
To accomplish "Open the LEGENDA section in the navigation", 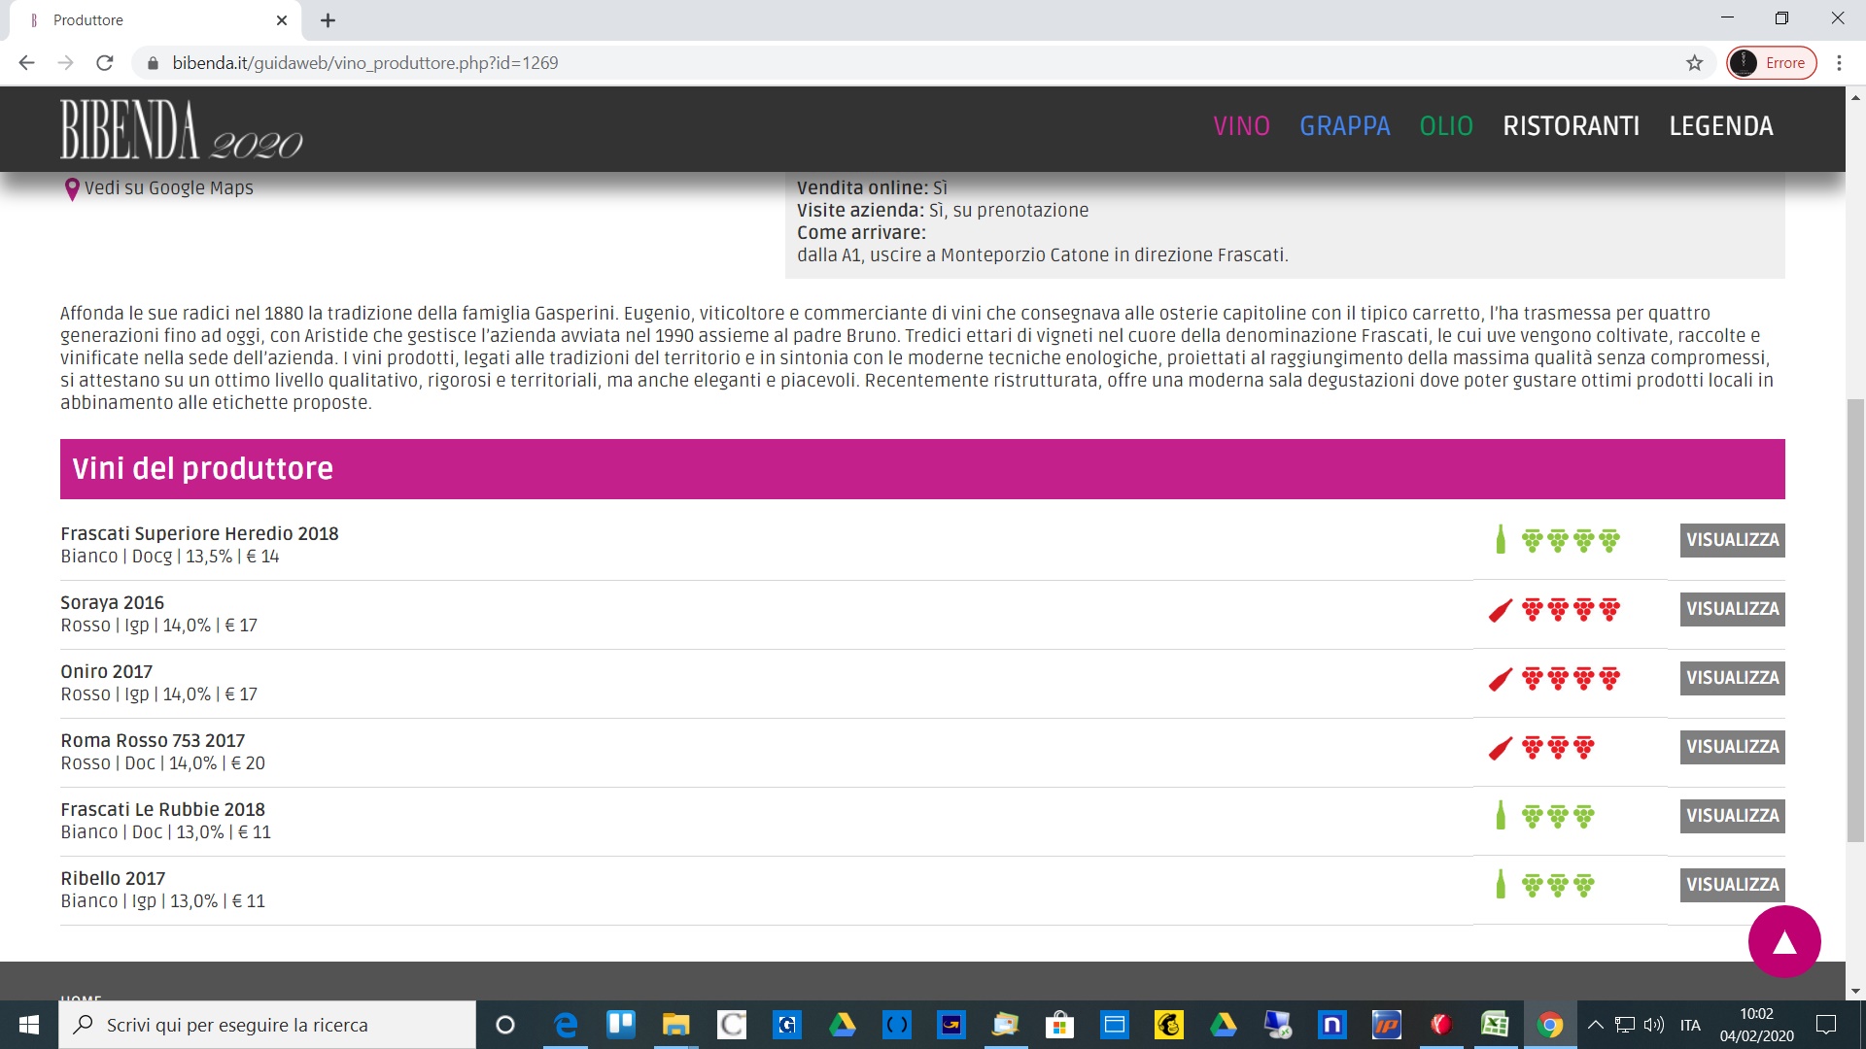I will click(x=1721, y=126).
